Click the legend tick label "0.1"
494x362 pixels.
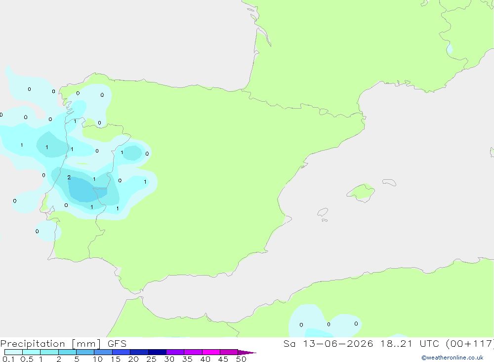(8, 359)
